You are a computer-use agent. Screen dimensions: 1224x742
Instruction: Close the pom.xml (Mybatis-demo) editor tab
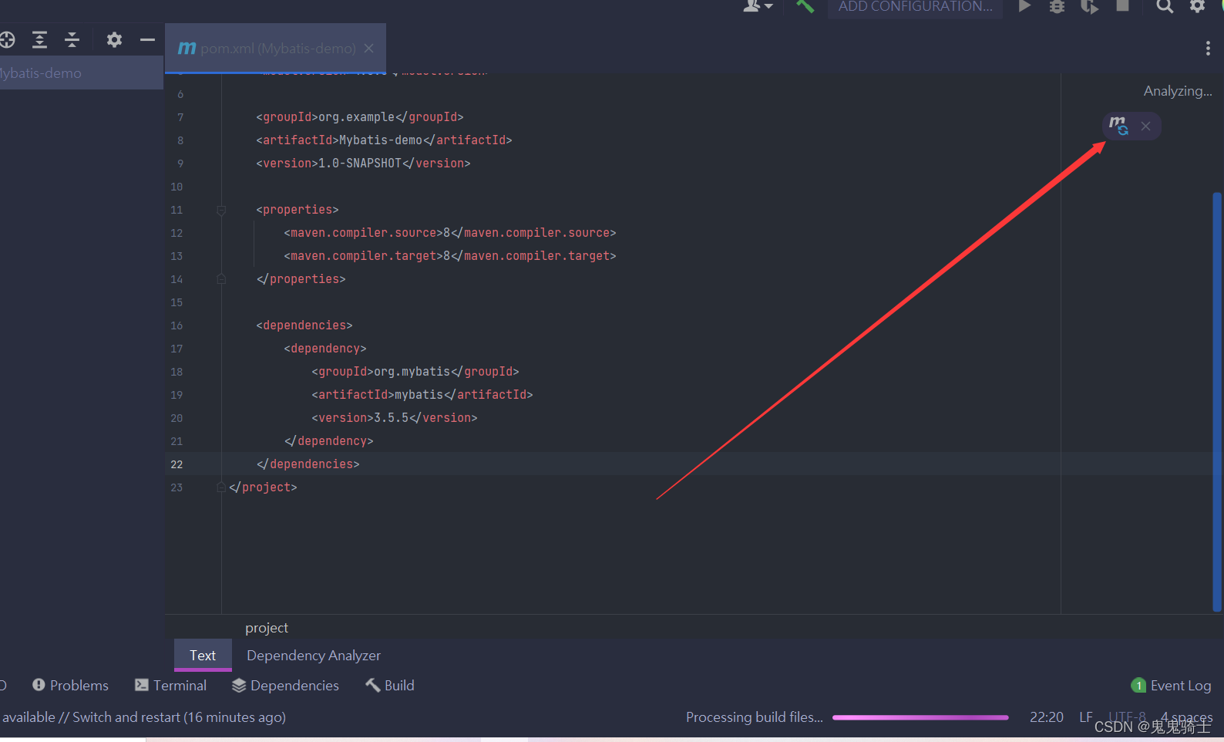(369, 48)
